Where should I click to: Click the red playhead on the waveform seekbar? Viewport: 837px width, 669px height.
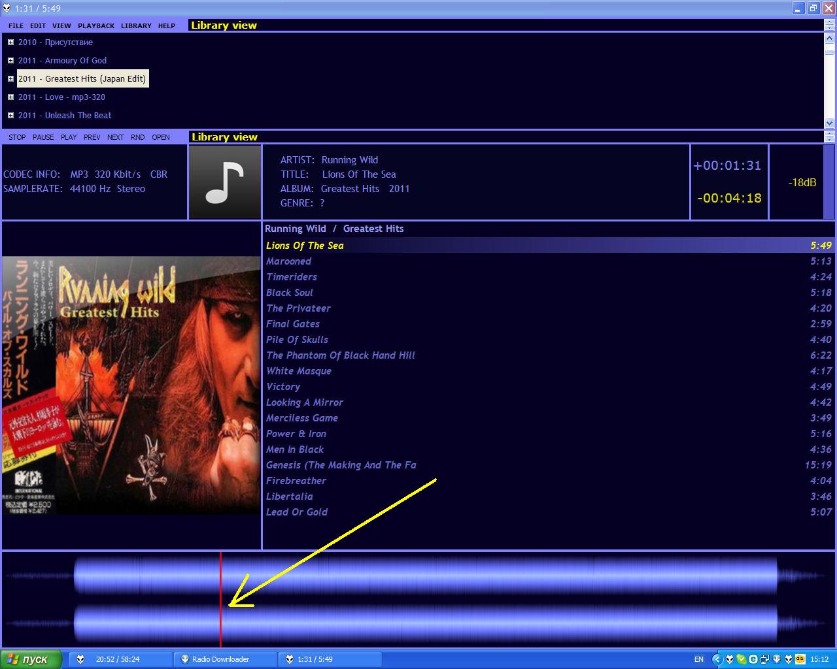coord(220,598)
